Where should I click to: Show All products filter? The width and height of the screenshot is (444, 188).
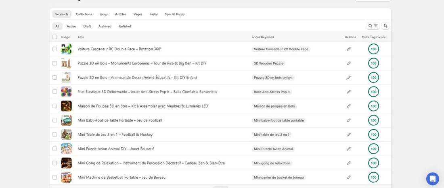(x=57, y=26)
